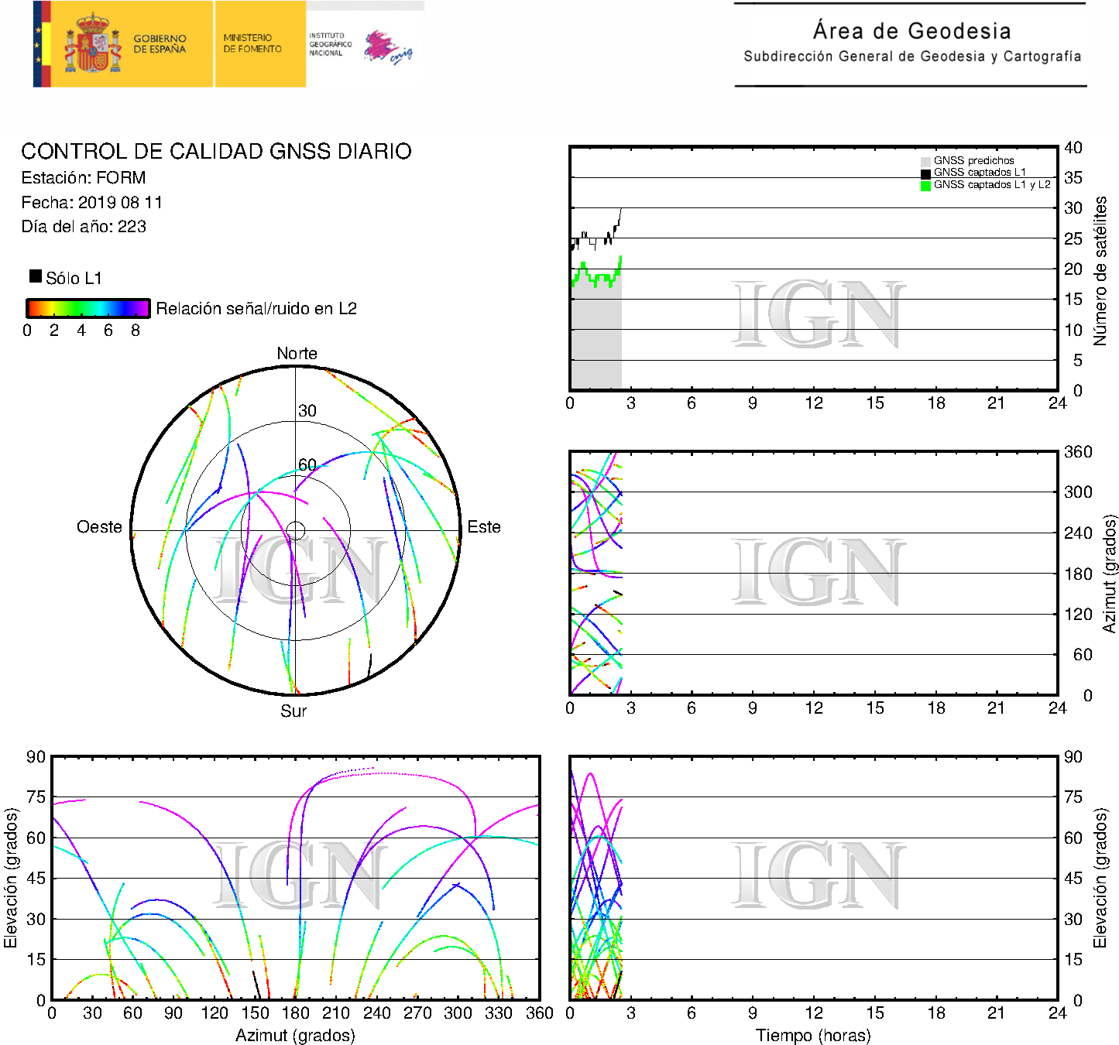
Task: Click the Área de Geodesia heading
Action: pyautogui.click(x=911, y=31)
